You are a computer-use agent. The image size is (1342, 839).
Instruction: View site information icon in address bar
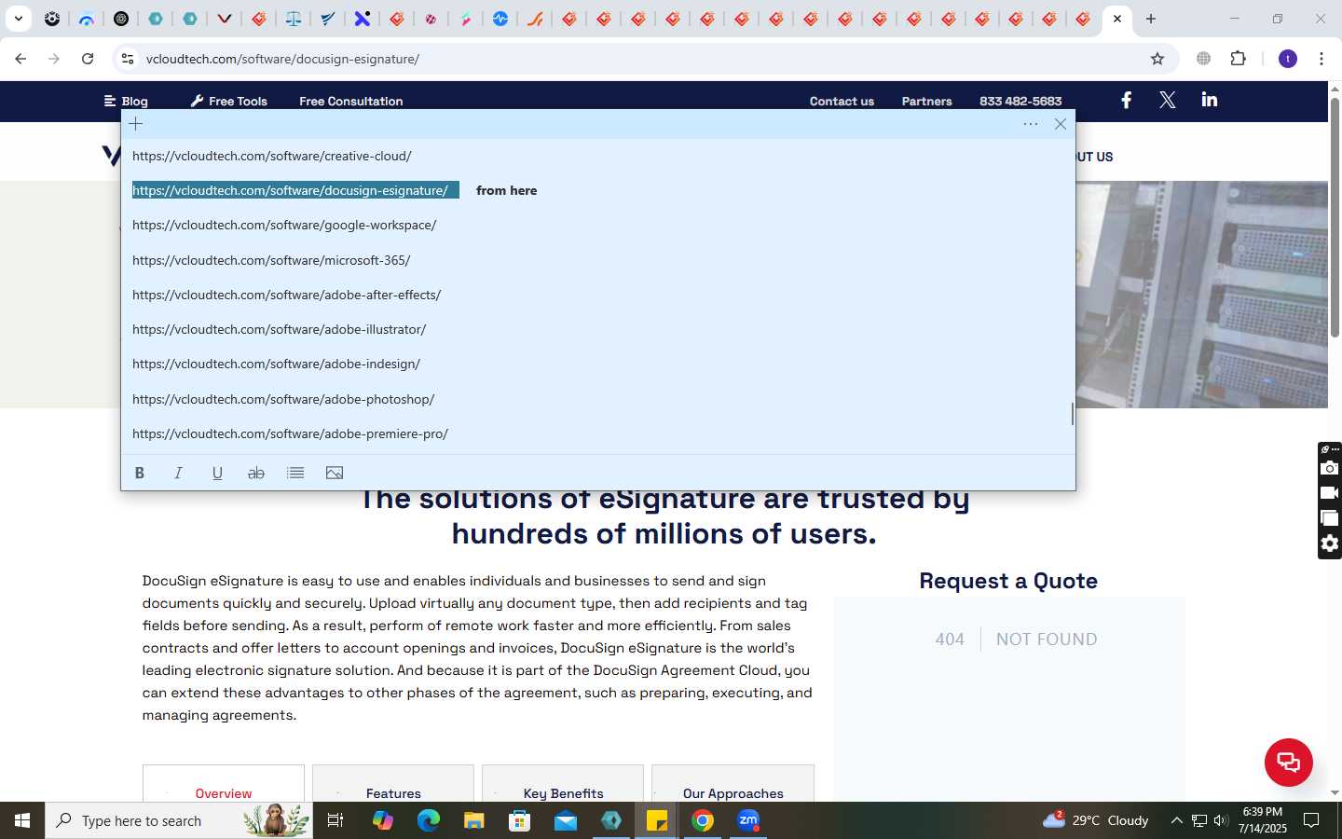[128, 59]
